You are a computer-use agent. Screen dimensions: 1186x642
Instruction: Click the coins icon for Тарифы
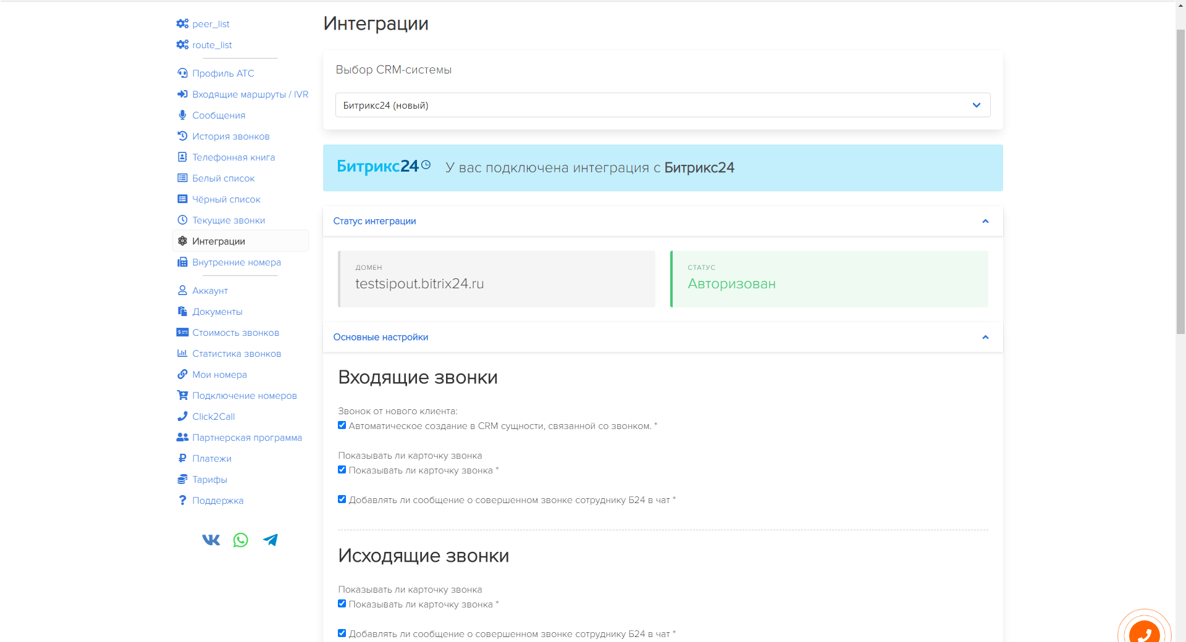[x=182, y=479]
